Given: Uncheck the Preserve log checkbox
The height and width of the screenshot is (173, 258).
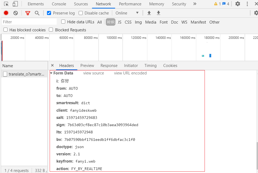Looking at the screenshot, I should coord(49,13).
